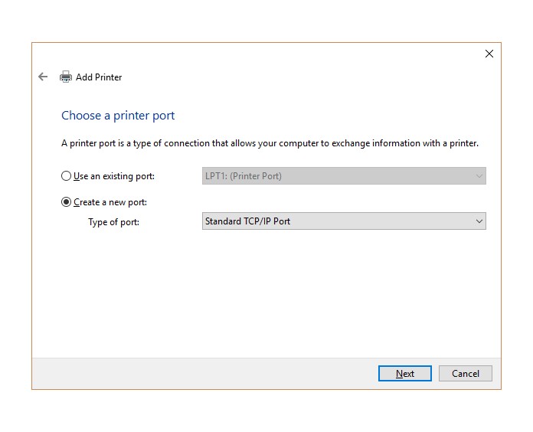Click the 'Add Printer' title text
Image resolution: width=533 pixels, height=432 pixels.
99,77
